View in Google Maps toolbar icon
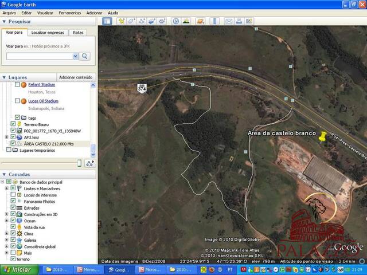367x275 pixels. (x=249, y=21)
